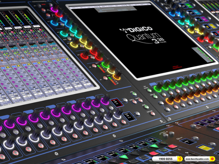This screenshot has width=219, height=164.
Task: Toggle the round button beside the Dyn 1 meter
Action: [94, 66]
